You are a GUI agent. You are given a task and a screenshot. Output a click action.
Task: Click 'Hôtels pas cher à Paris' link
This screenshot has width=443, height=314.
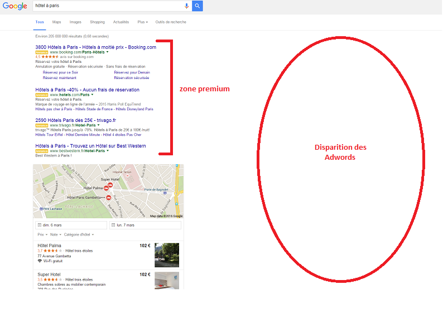(54, 109)
